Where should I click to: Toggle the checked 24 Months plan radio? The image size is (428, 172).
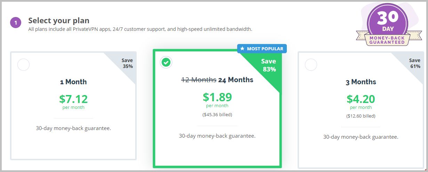tap(166, 62)
